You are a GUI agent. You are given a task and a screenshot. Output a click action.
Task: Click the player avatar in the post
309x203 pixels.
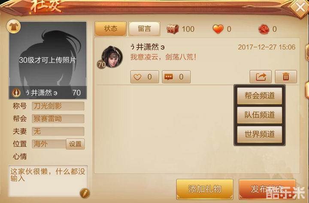[x=112, y=57]
